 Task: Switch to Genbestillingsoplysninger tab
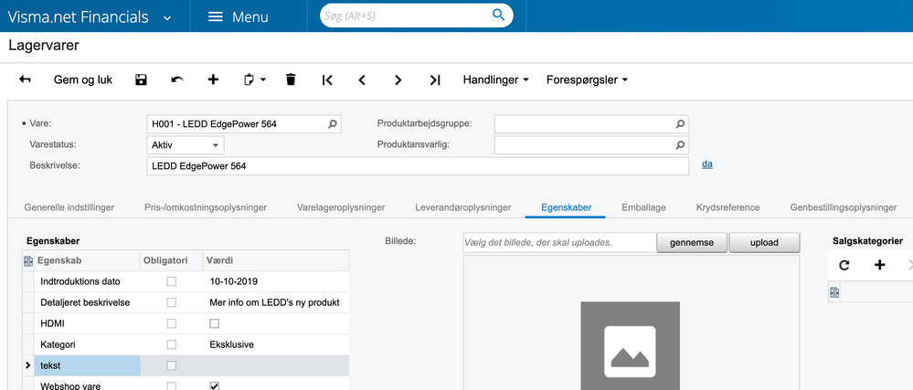point(844,207)
